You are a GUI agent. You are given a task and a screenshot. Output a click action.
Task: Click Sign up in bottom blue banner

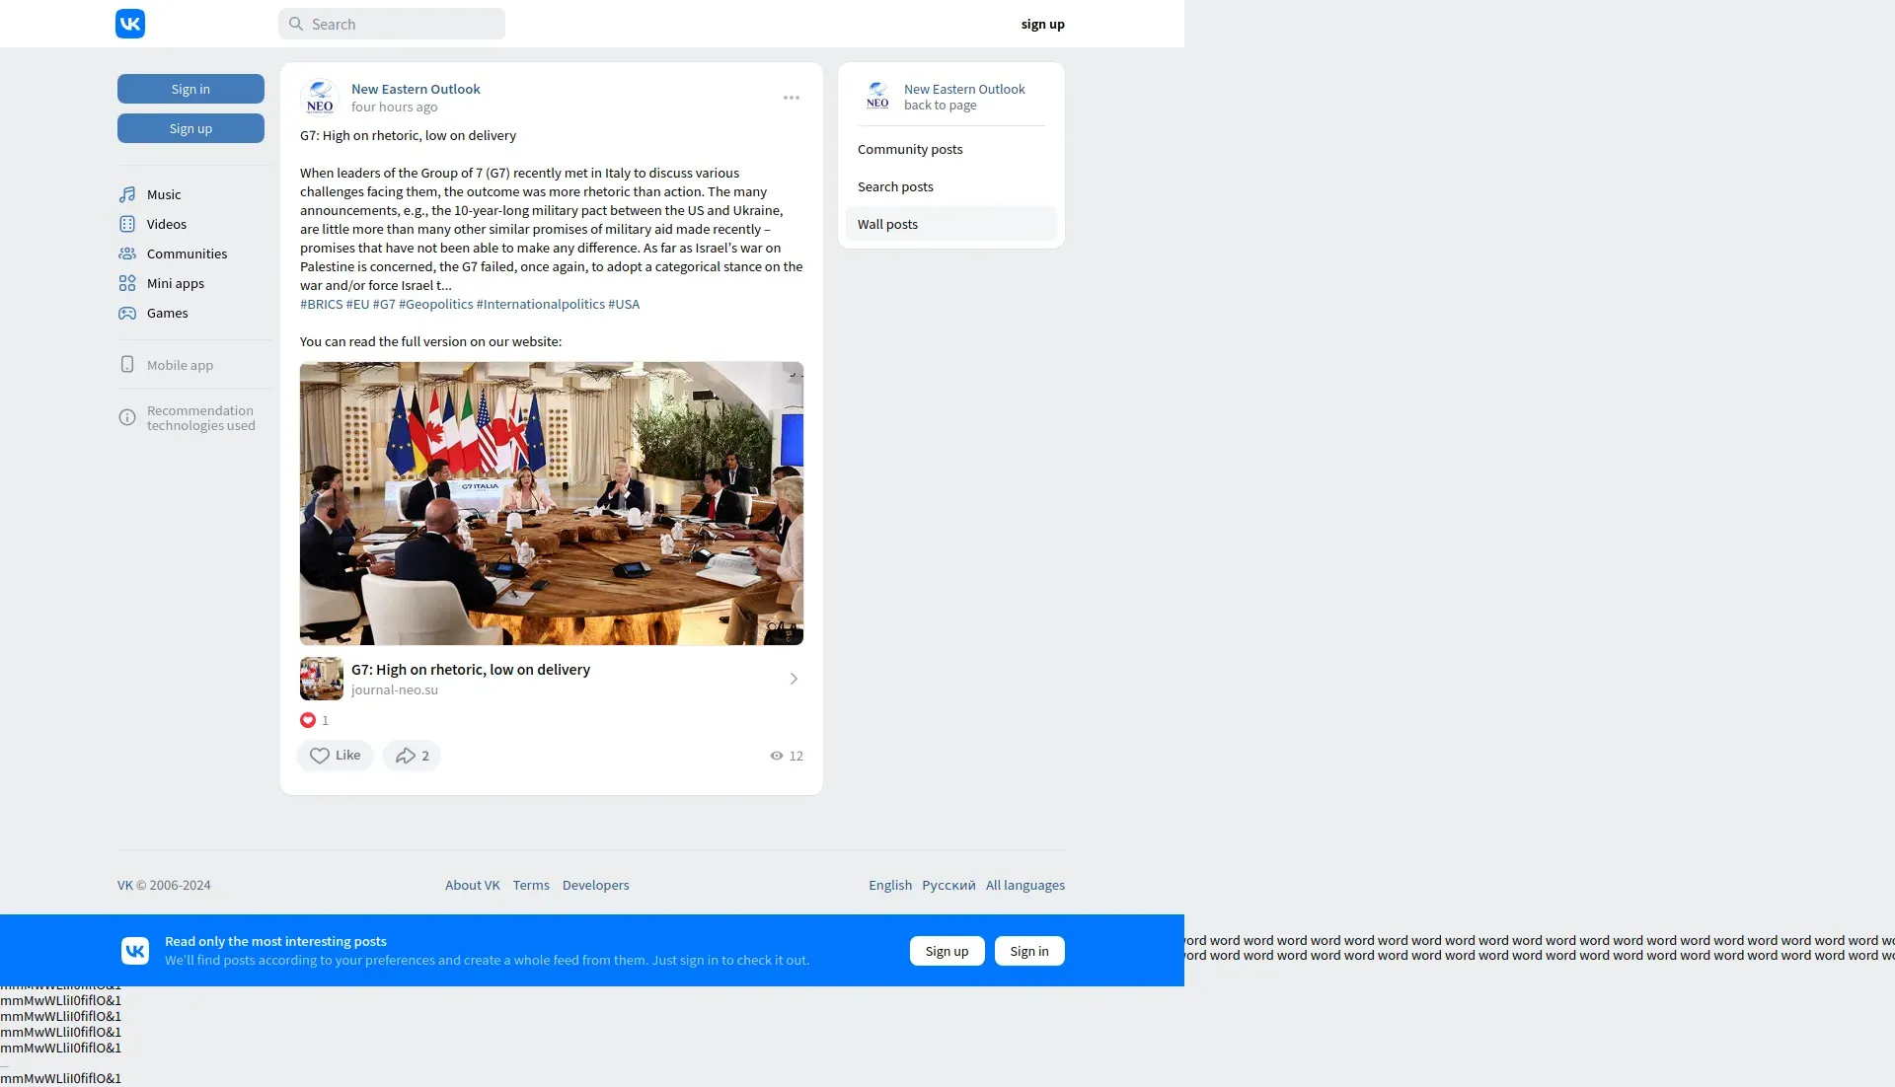947,951
